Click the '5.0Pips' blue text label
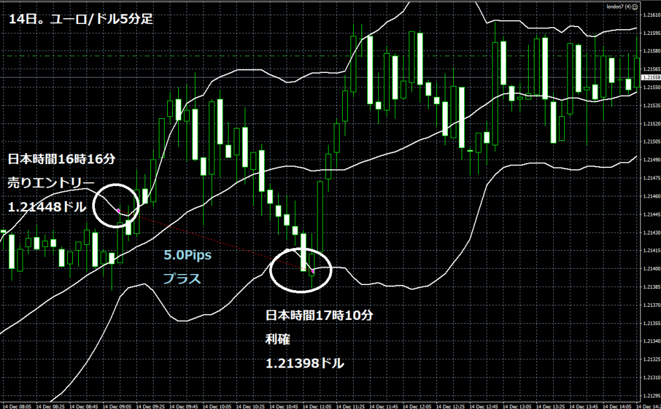This screenshot has width=661, height=409. (x=187, y=255)
